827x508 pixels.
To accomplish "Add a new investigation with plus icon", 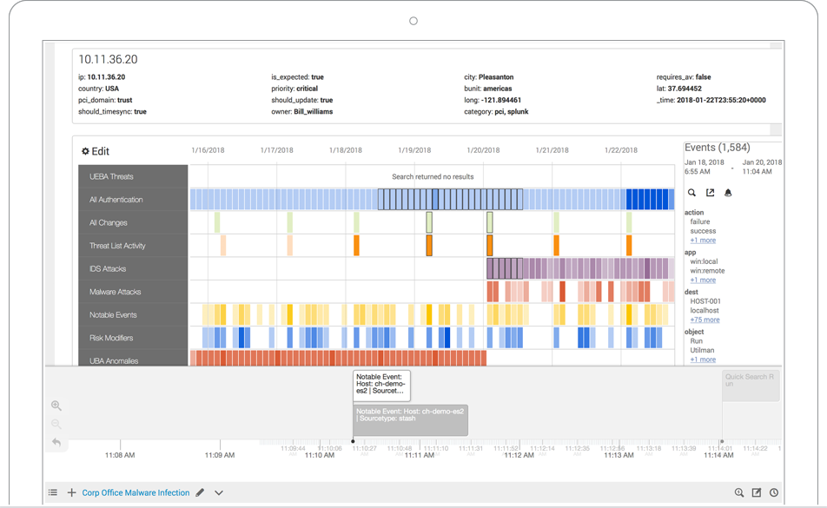I will pyautogui.click(x=71, y=492).
